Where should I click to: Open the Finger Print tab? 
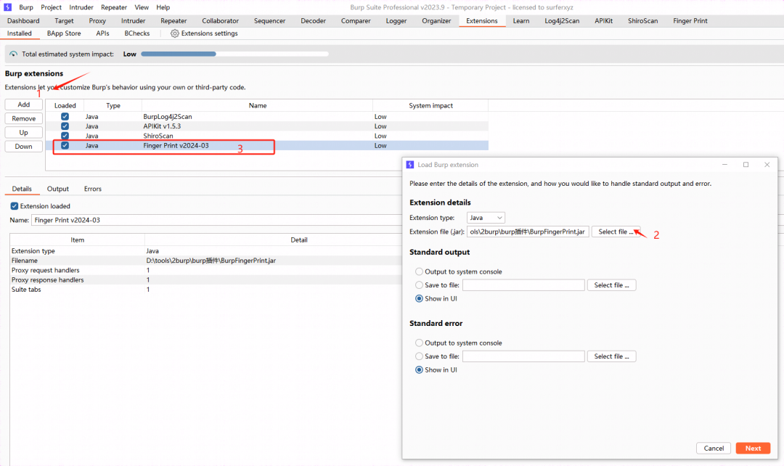[x=690, y=21]
